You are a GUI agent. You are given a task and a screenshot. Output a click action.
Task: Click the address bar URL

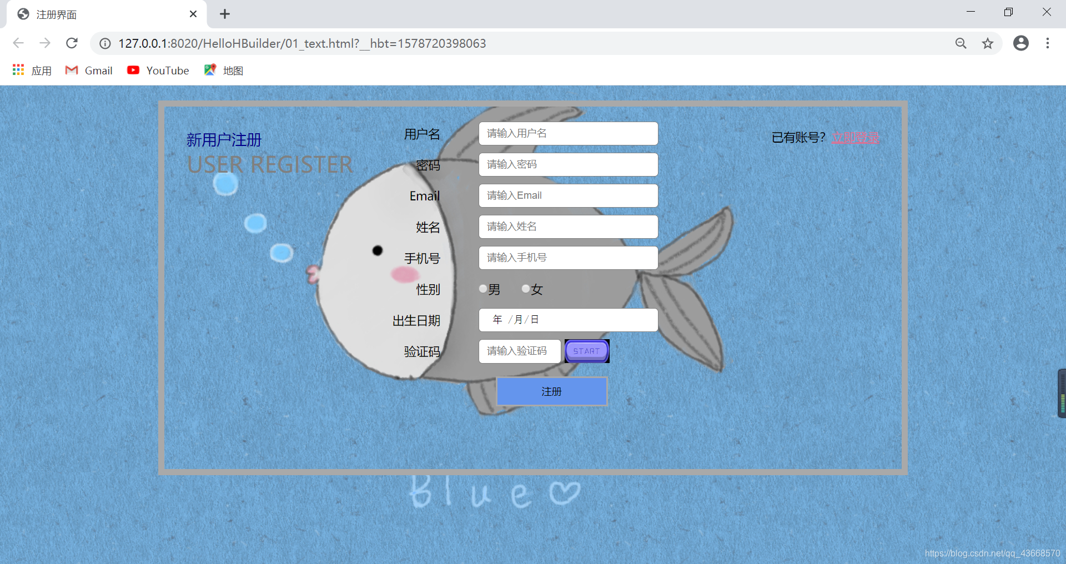[302, 43]
